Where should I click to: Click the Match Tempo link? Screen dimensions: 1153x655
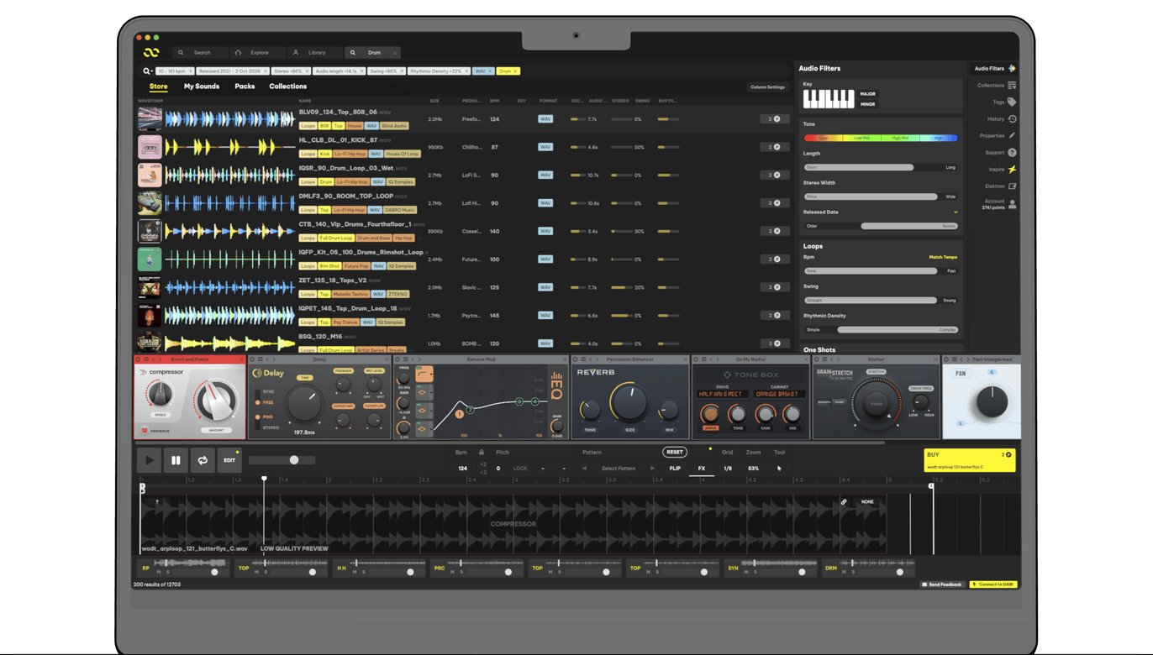[943, 257]
